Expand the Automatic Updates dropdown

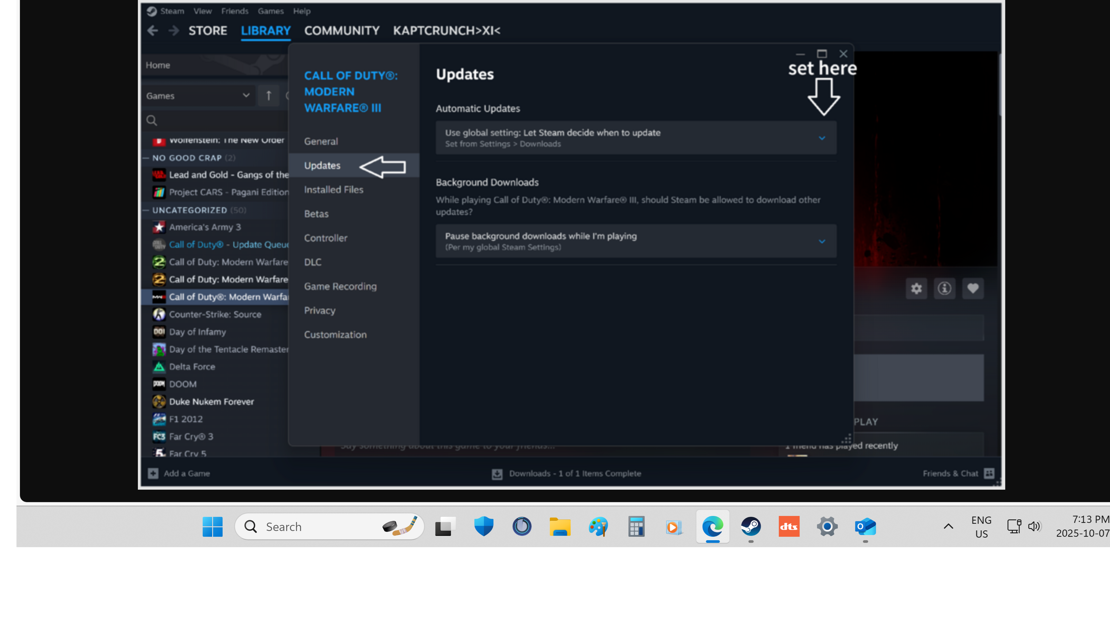636,138
